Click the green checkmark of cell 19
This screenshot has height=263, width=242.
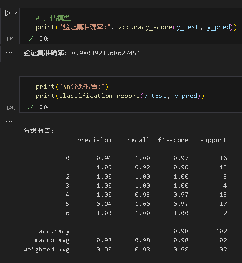(30, 39)
